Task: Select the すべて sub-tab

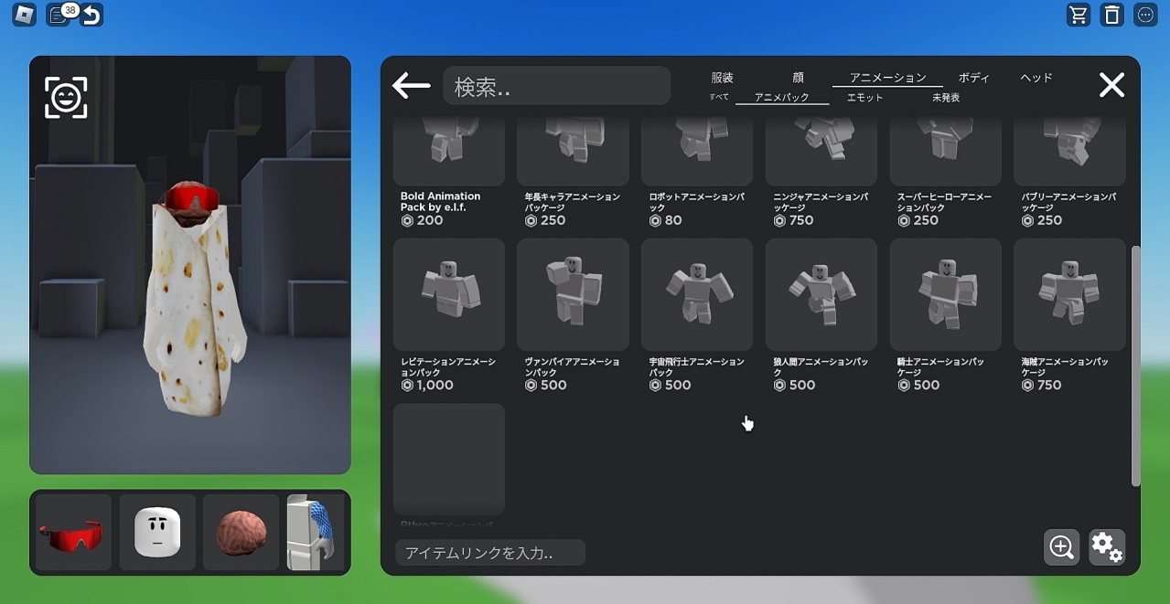Action: point(719,97)
